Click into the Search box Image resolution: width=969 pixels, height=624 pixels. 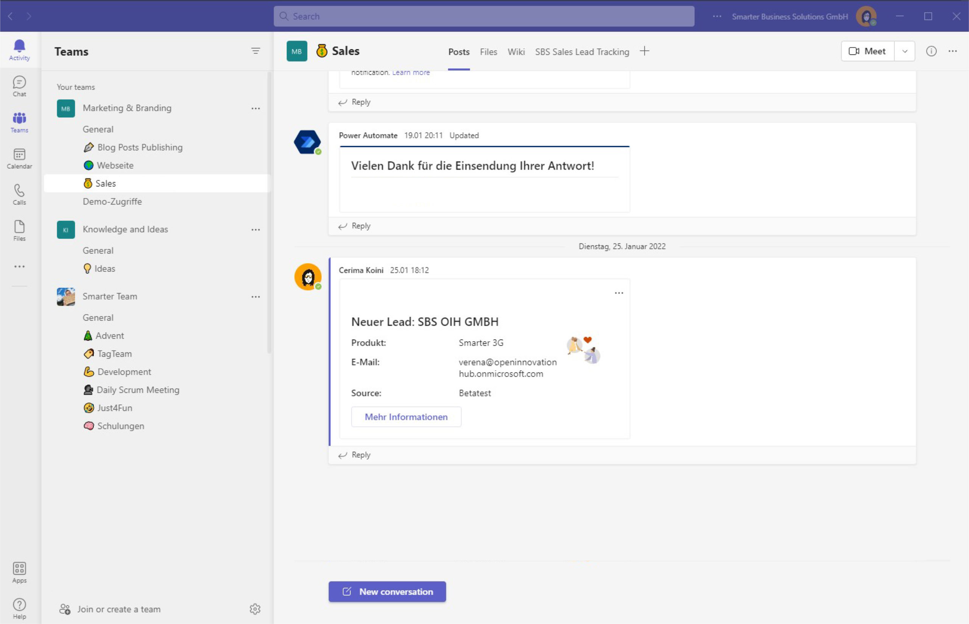[483, 16]
